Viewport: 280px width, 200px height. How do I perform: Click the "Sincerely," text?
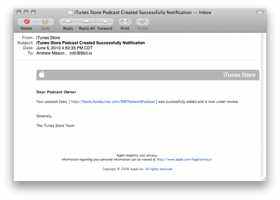(x=44, y=116)
